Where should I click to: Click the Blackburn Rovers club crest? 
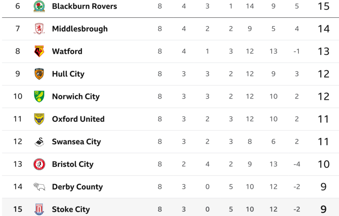tap(39, 6)
